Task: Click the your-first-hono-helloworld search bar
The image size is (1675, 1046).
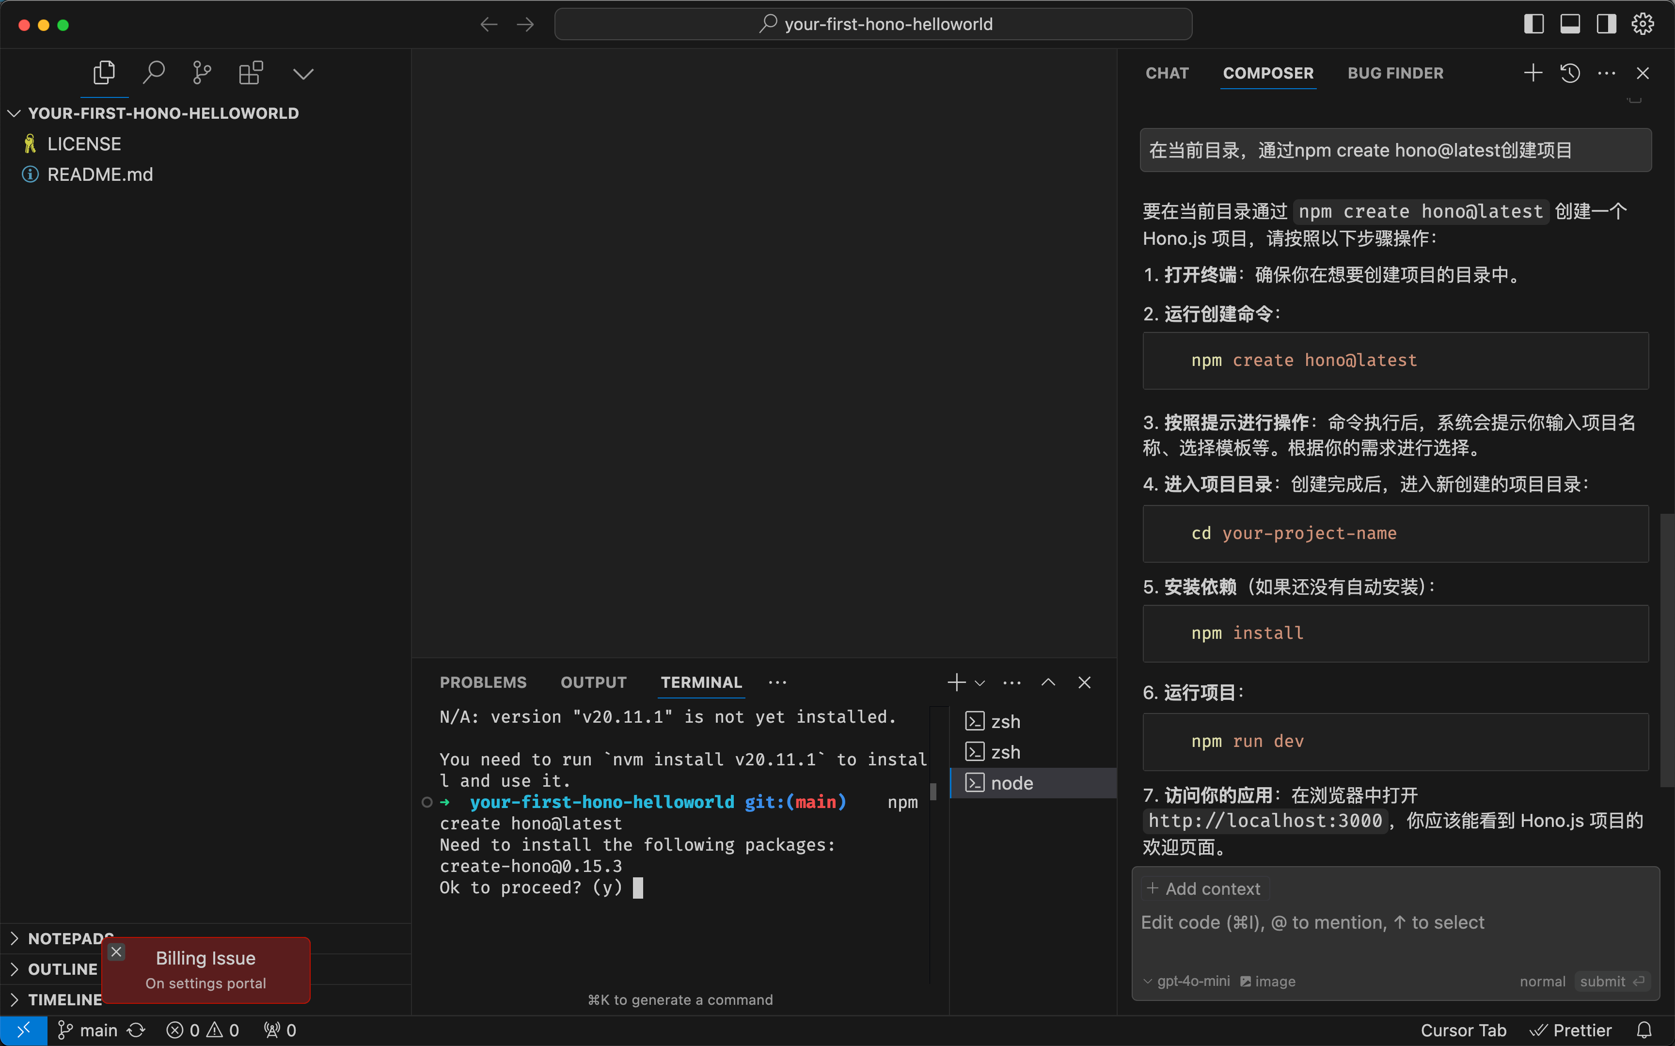Action: pos(873,24)
